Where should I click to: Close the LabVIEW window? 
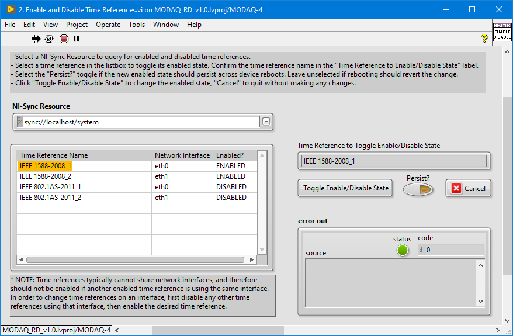(x=499, y=9)
